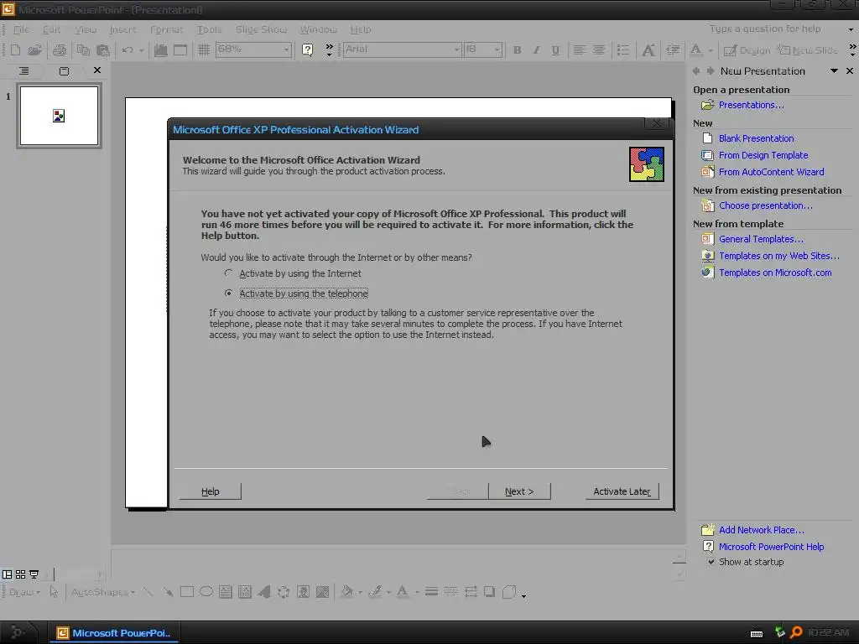This screenshot has width=859, height=644.
Task: Click the Print toolbar icon
Action: point(60,49)
